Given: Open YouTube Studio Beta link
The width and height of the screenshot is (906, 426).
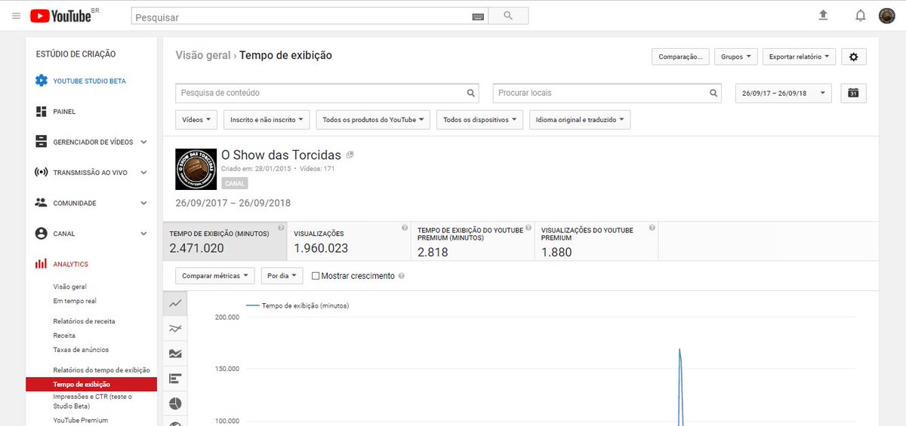Looking at the screenshot, I should 89,81.
